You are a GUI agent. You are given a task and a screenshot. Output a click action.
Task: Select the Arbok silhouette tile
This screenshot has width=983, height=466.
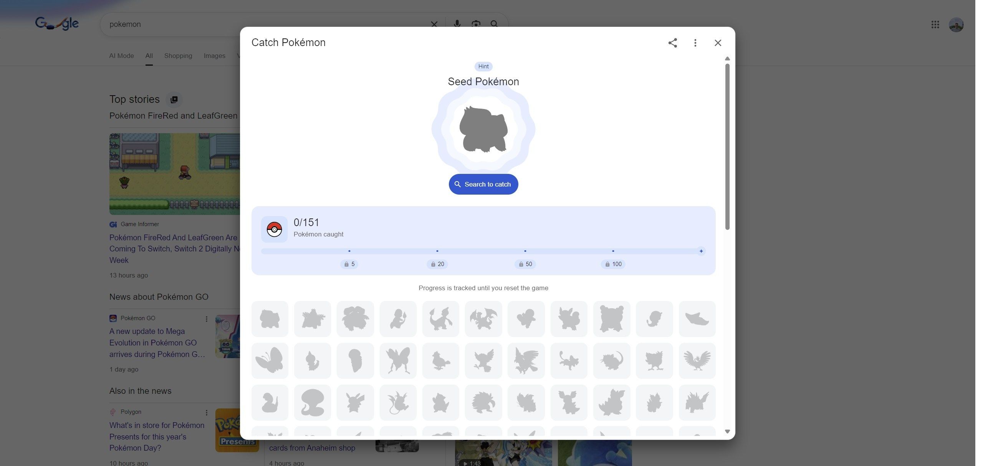[x=313, y=403]
